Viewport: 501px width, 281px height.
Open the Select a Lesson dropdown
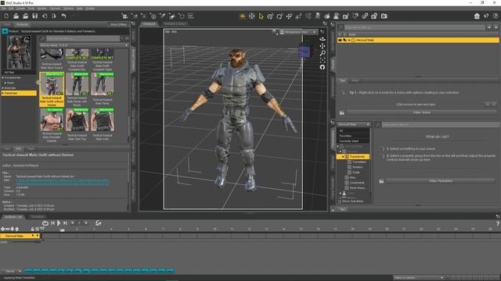pyautogui.click(x=419, y=278)
